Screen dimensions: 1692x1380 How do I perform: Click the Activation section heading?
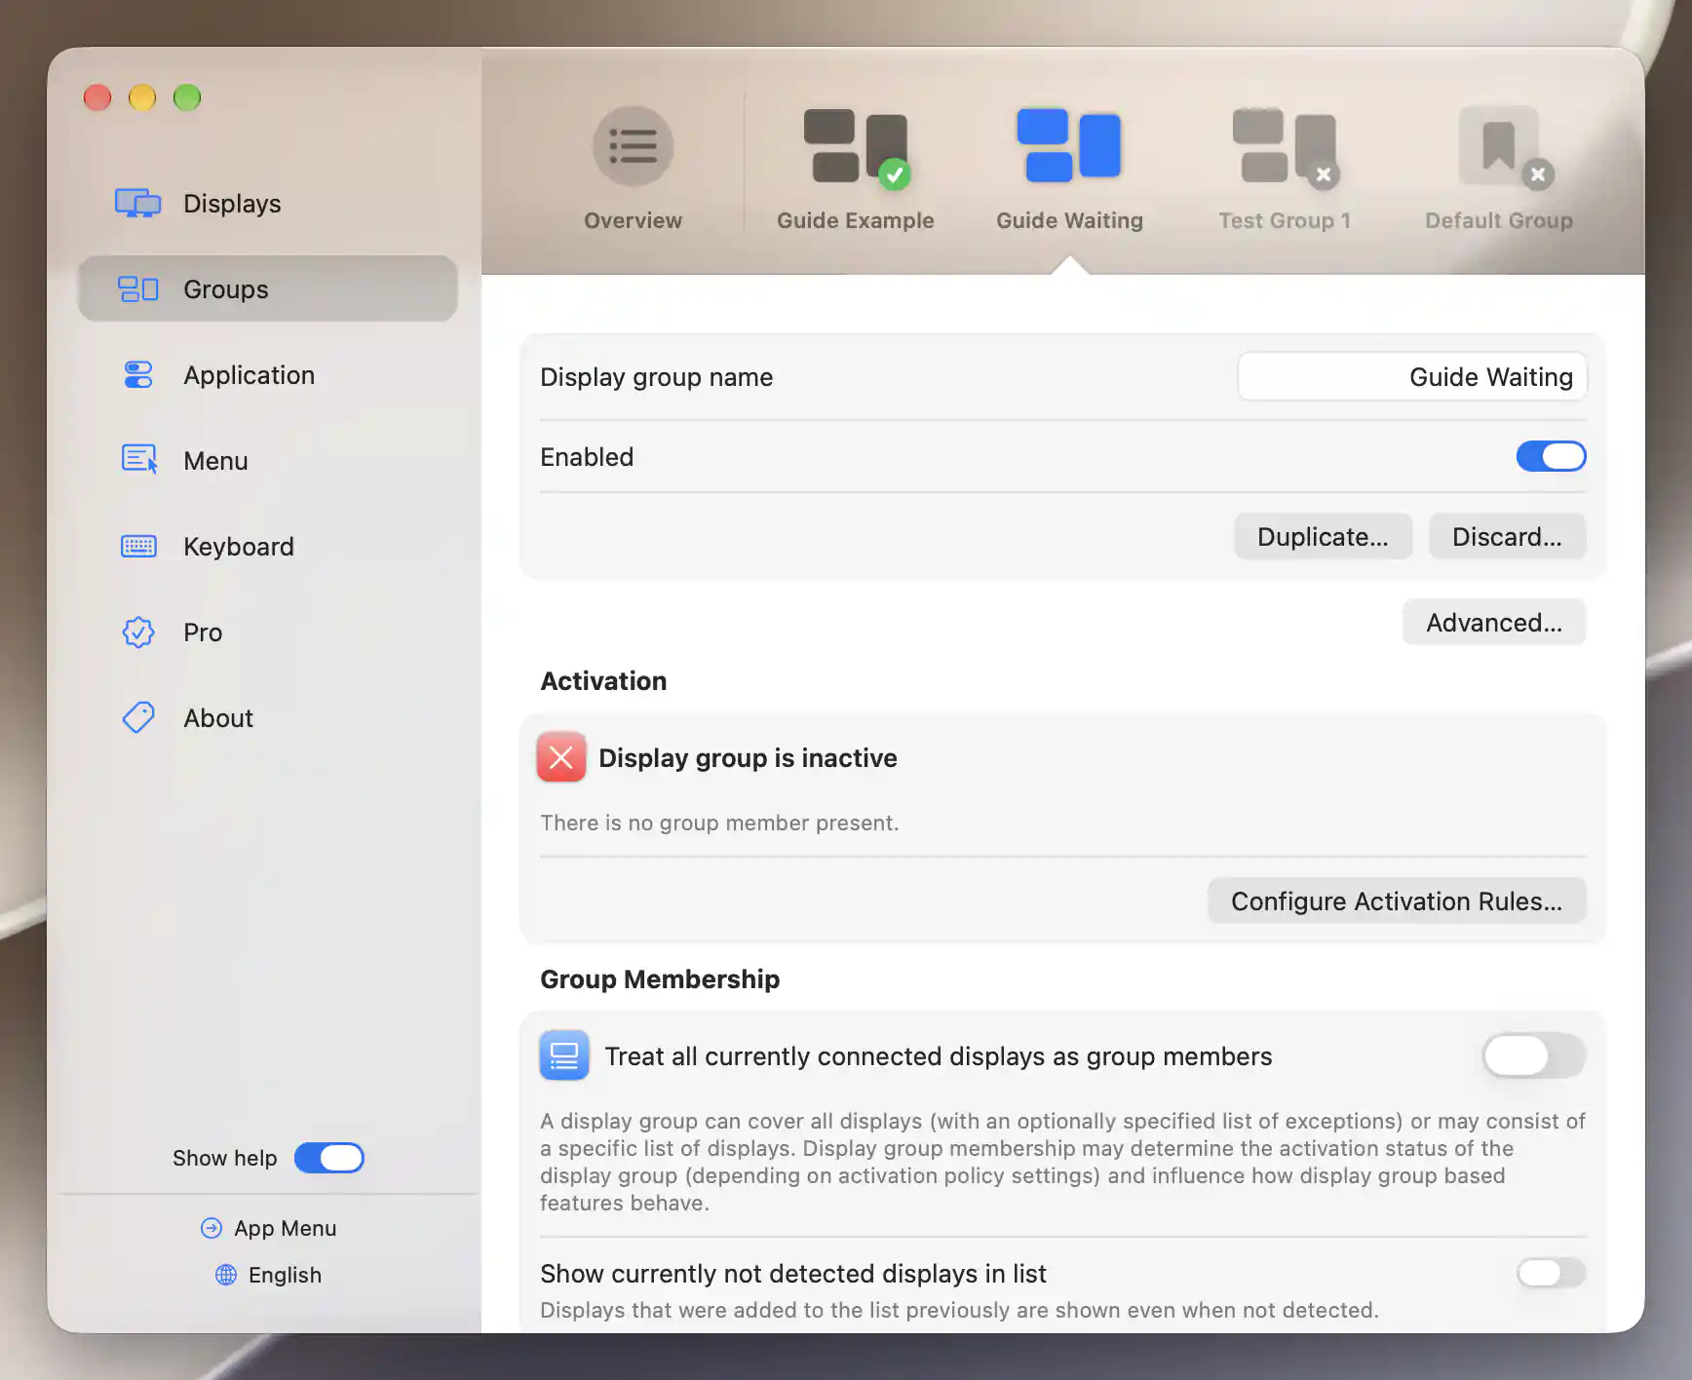coord(603,681)
